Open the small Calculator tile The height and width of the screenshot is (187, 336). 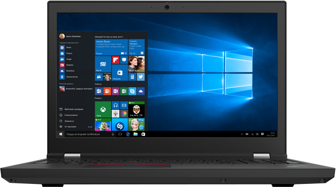click(x=132, y=77)
